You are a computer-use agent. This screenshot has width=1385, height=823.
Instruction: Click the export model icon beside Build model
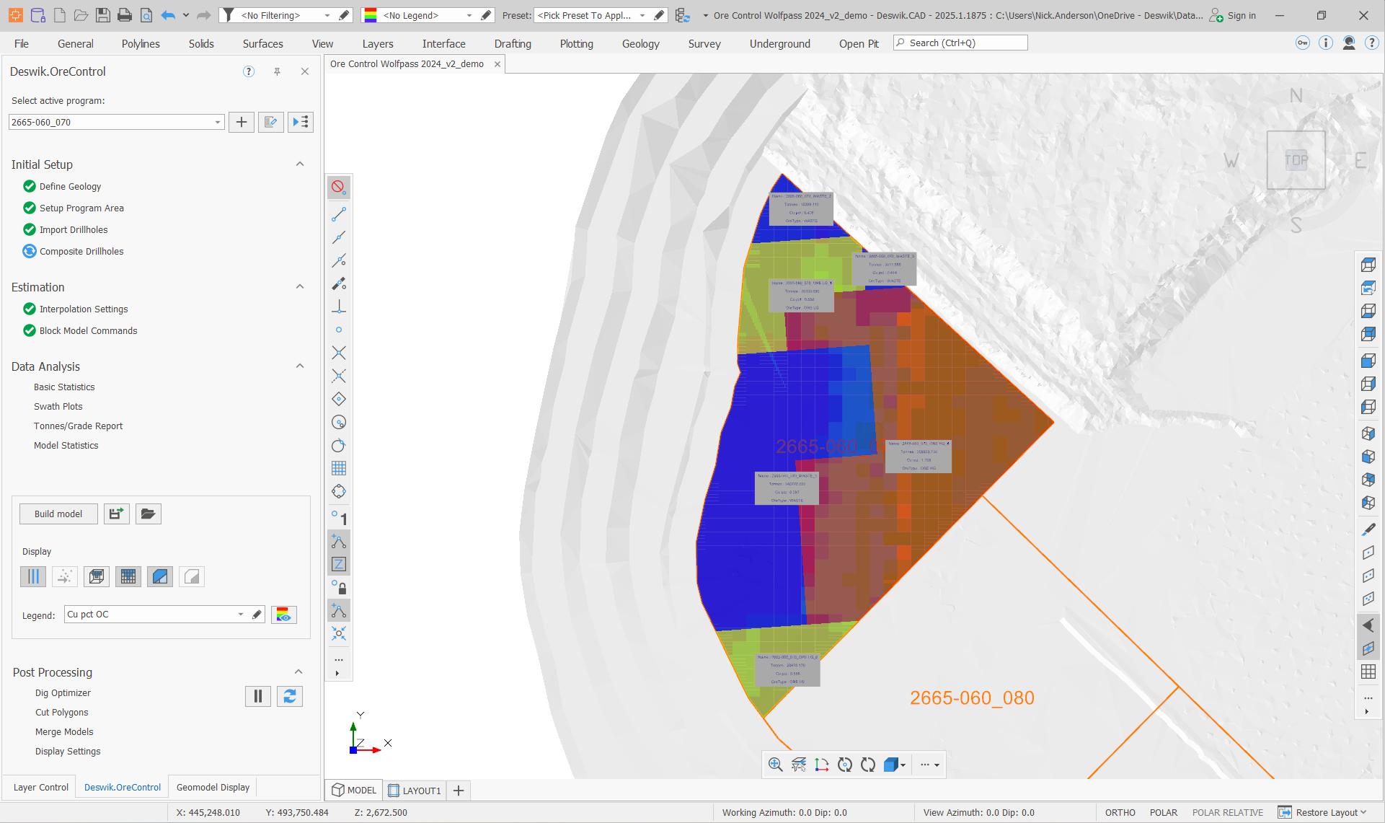[116, 514]
